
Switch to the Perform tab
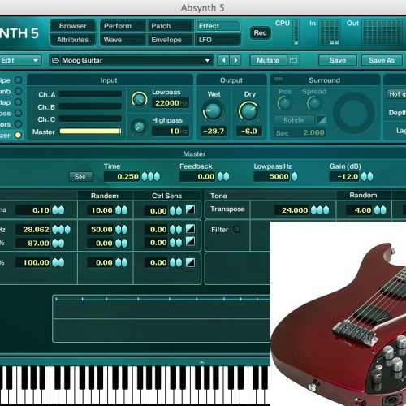(123, 26)
